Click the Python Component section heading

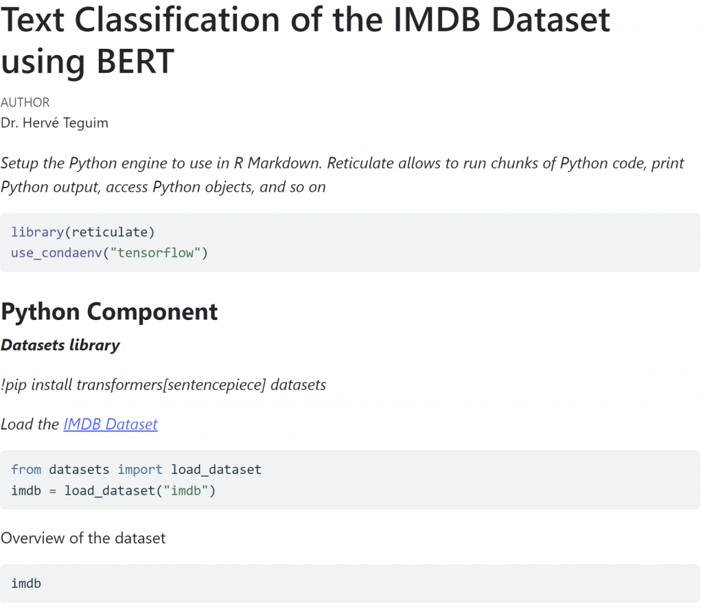point(109,312)
